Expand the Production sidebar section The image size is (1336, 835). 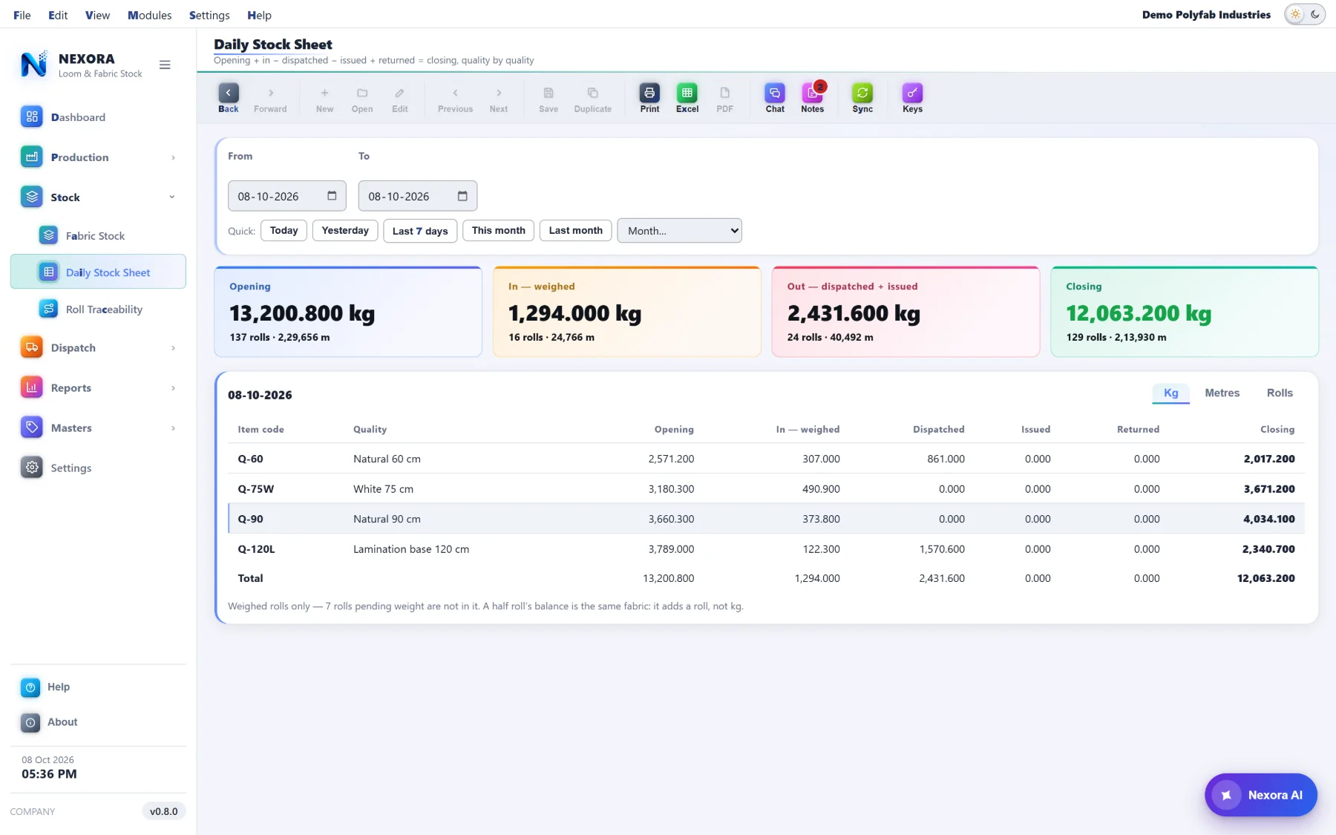pos(98,157)
